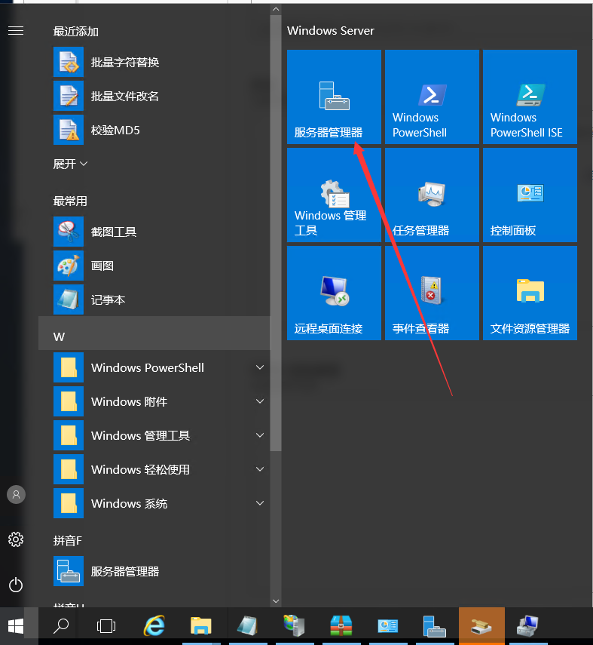
Task: Launch Internet Explorer from the taskbar
Action: click(x=154, y=626)
